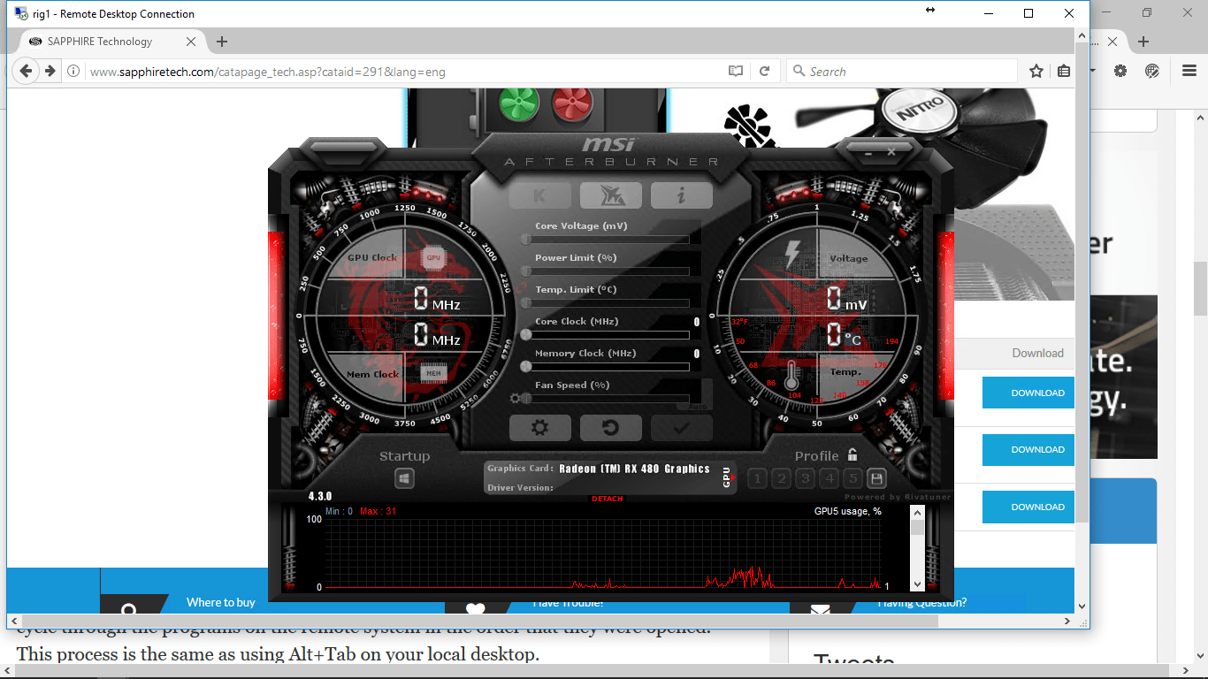
Task: Open Afterburner settings with the gear icon
Action: tap(540, 428)
